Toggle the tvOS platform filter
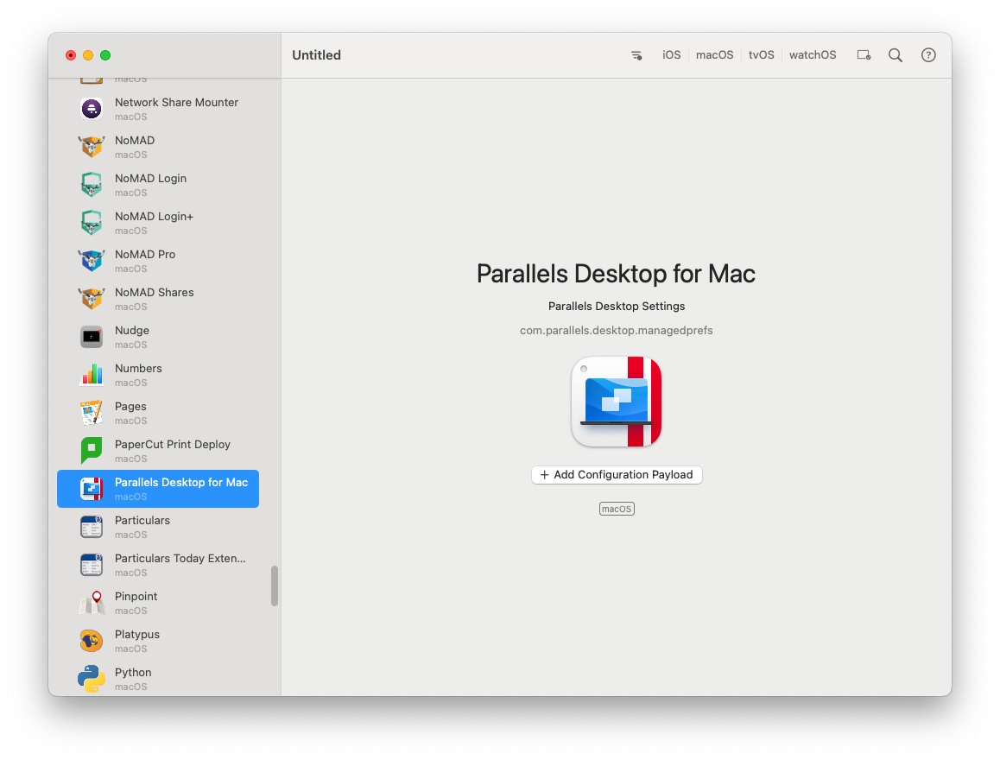This screenshot has width=1000, height=760. click(761, 55)
